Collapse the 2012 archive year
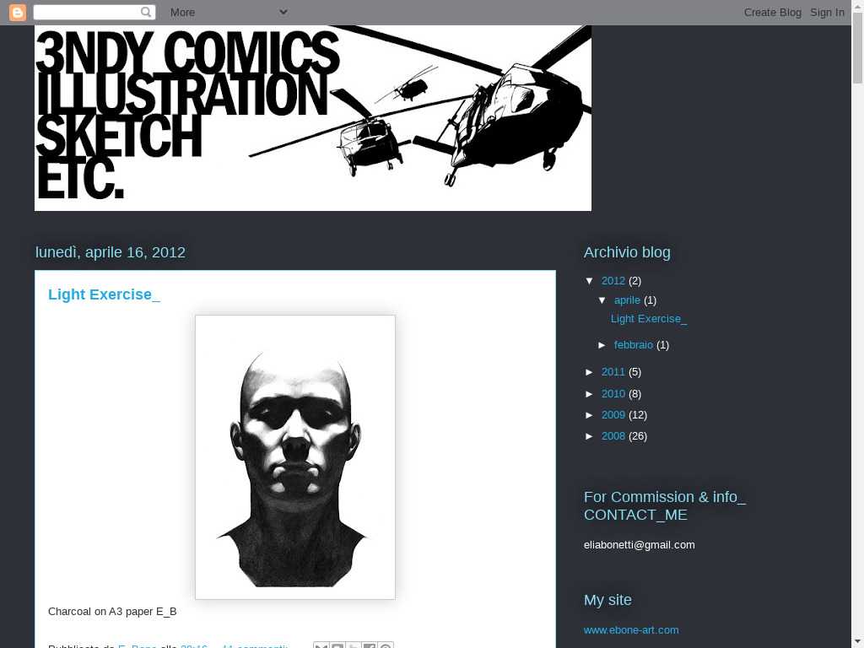 pyautogui.click(x=590, y=281)
